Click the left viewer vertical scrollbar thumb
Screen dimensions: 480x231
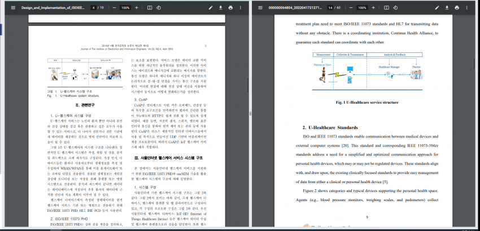tap(248, 86)
